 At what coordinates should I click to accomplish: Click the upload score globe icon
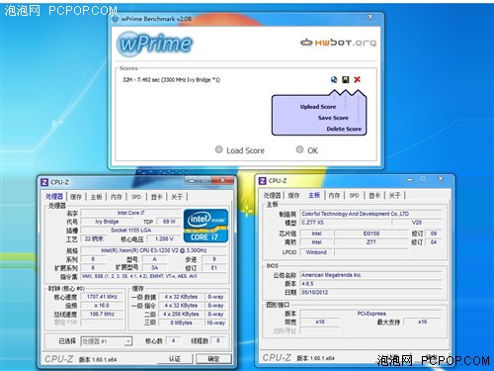click(x=334, y=79)
